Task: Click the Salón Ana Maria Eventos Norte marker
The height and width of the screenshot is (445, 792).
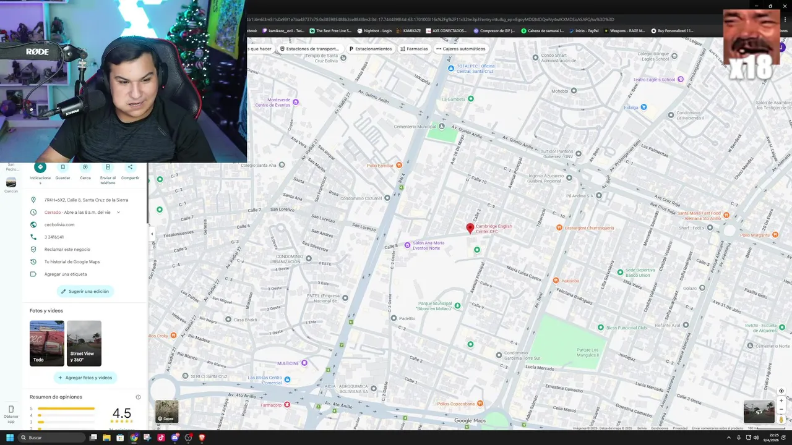Action: coord(407,245)
